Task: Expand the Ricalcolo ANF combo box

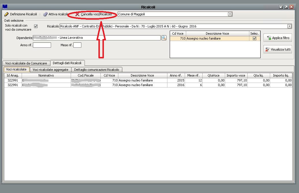Action: [x=289, y=26]
